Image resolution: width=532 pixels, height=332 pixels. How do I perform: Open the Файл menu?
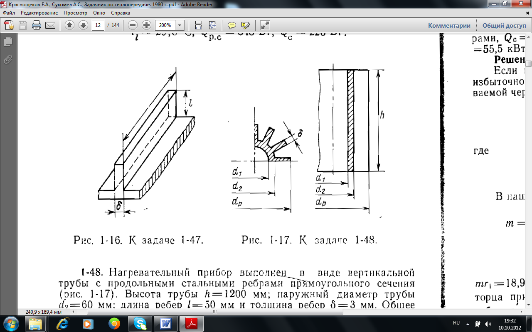click(9, 13)
